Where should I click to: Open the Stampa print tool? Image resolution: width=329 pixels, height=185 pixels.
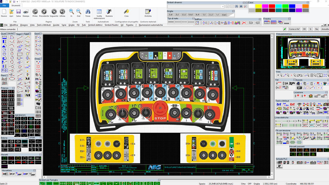pos(26,12)
